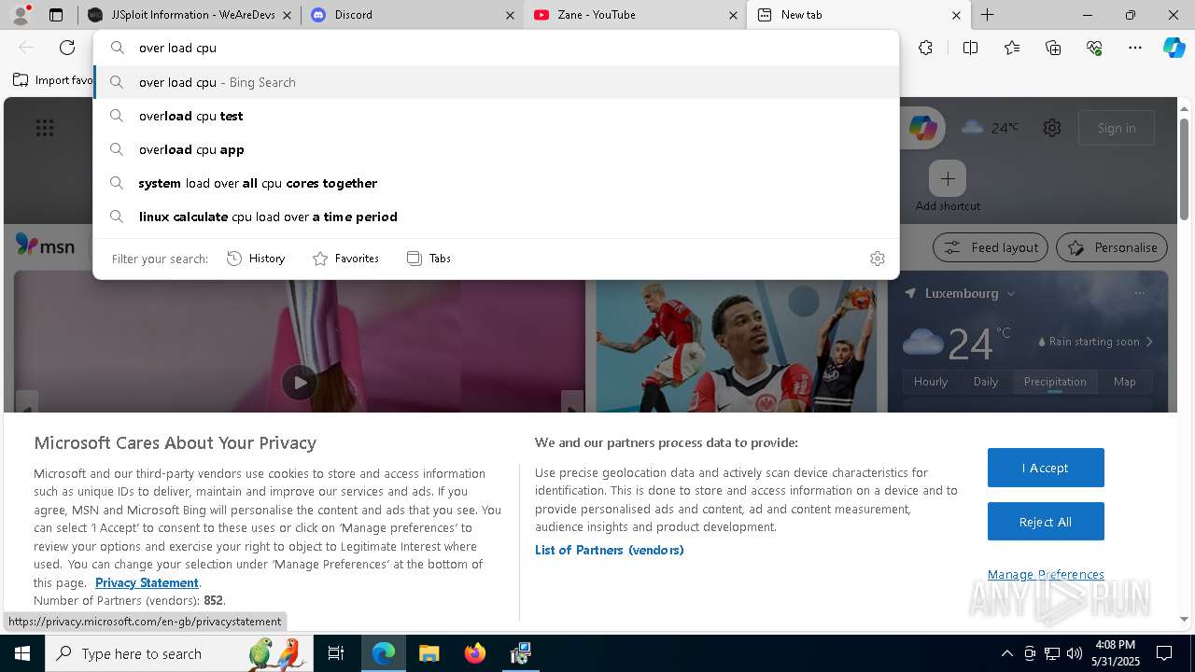This screenshot has height=672, width=1195.
Task: Open the MSN Copilot colorful icon
Action: 923,128
